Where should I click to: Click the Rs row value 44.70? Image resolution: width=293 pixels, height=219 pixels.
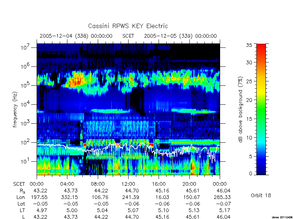click(x=132, y=191)
